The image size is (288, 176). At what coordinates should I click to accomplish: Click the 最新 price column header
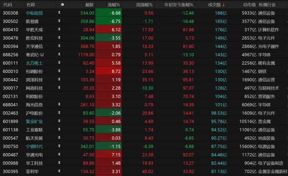[89, 5]
